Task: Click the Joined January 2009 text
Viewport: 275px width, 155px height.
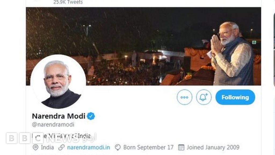Action: 213,147
